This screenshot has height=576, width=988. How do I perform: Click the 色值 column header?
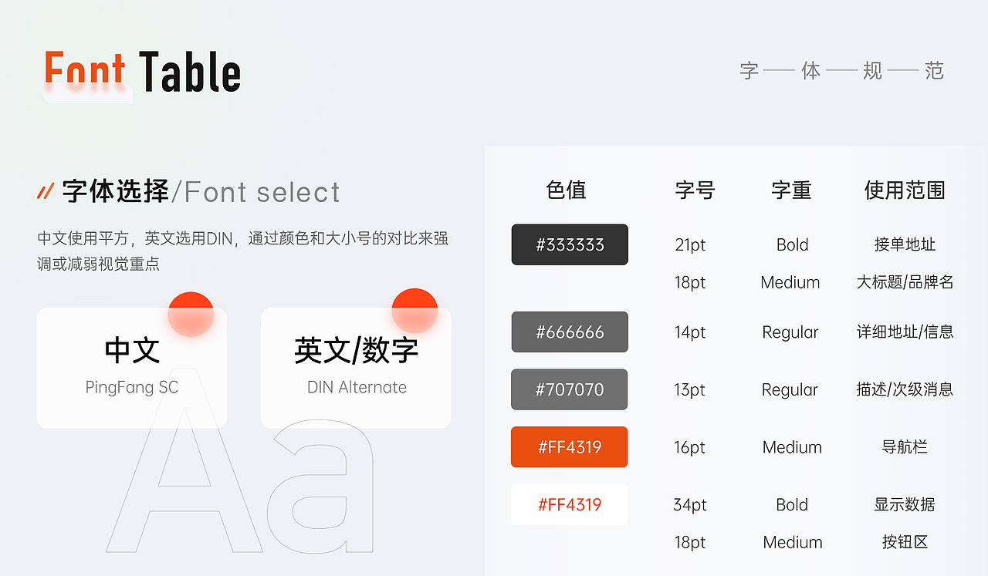point(566,190)
